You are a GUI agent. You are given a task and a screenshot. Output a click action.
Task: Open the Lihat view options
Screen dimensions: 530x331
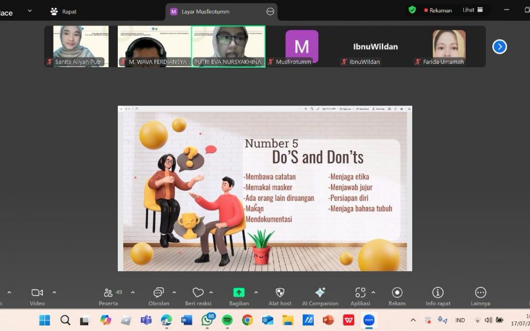point(473,10)
